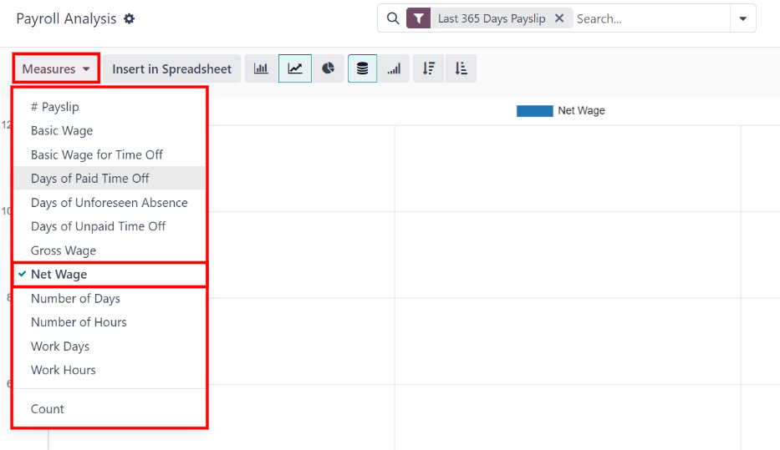The width and height of the screenshot is (780, 450).
Task: Focus the Search input field
Action: click(648, 18)
